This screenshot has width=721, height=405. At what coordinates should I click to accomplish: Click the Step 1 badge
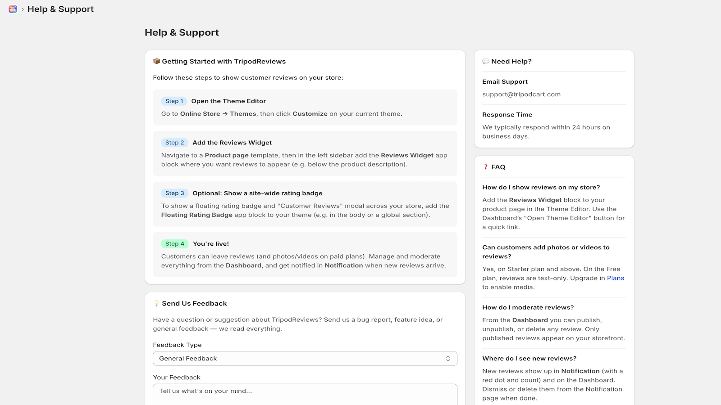174,101
